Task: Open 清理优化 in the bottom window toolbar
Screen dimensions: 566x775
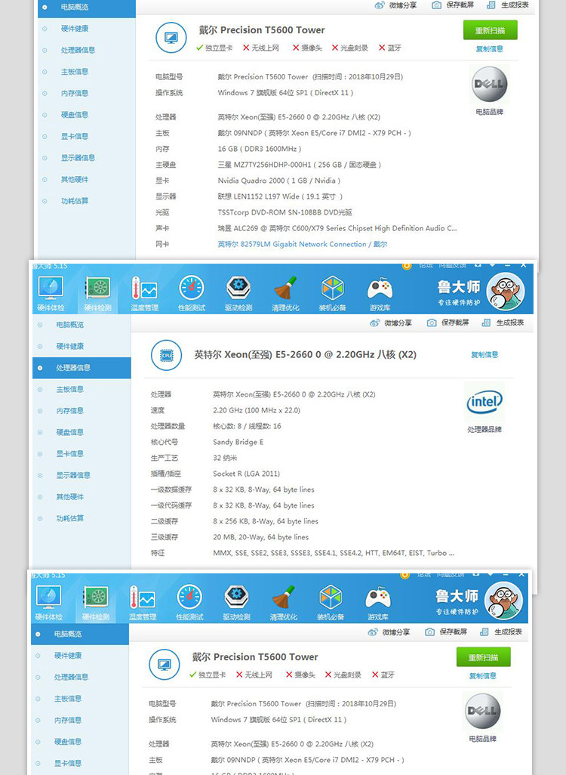Action: [284, 603]
